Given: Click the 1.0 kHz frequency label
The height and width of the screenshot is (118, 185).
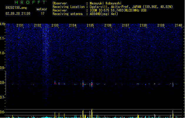Looking at the screenshot, I should point(2,53).
